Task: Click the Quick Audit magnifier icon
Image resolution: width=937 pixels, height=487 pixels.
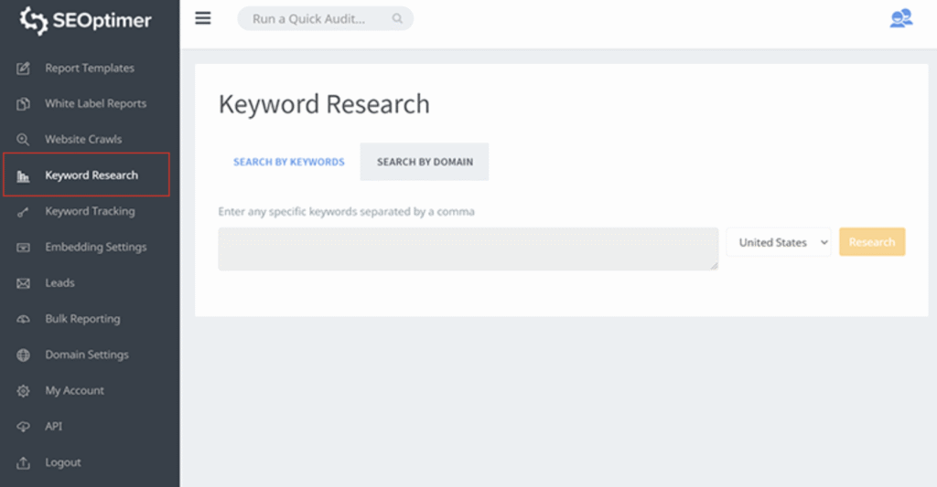Action: pos(397,18)
